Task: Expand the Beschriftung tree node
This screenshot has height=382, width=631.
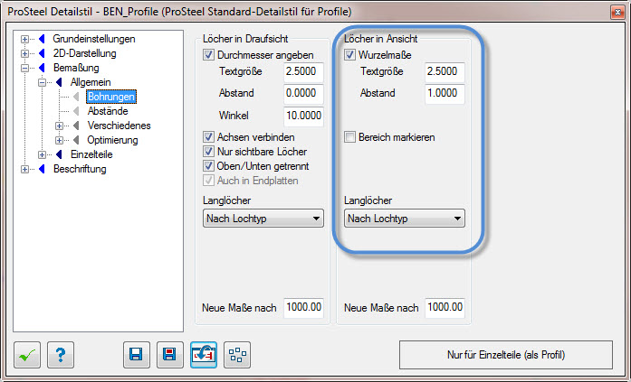Action: [x=25, y=170]
